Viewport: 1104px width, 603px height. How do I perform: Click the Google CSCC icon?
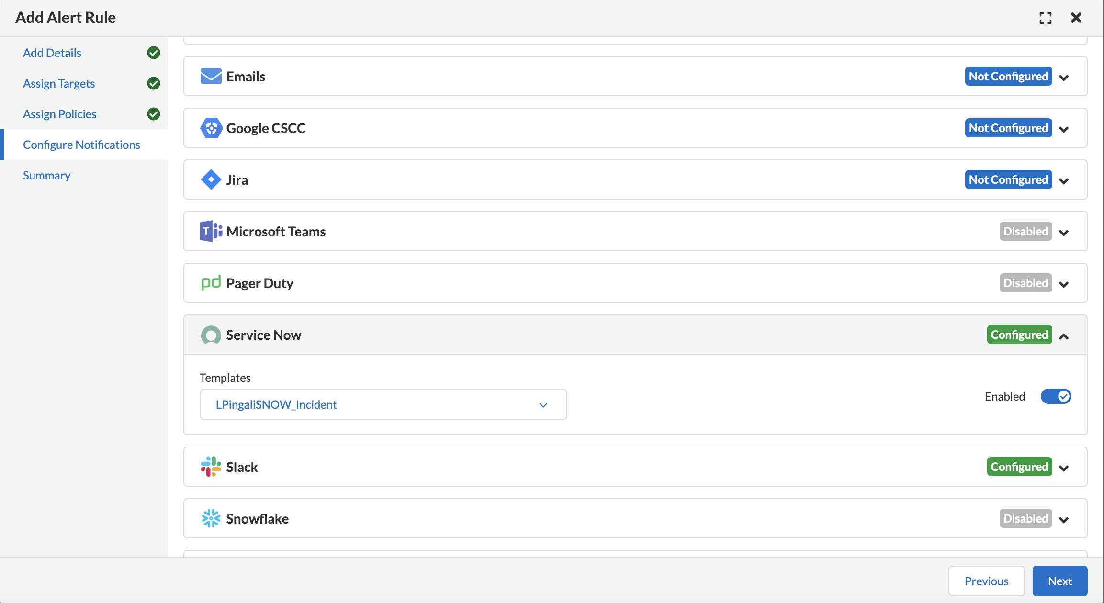[210, 128]
